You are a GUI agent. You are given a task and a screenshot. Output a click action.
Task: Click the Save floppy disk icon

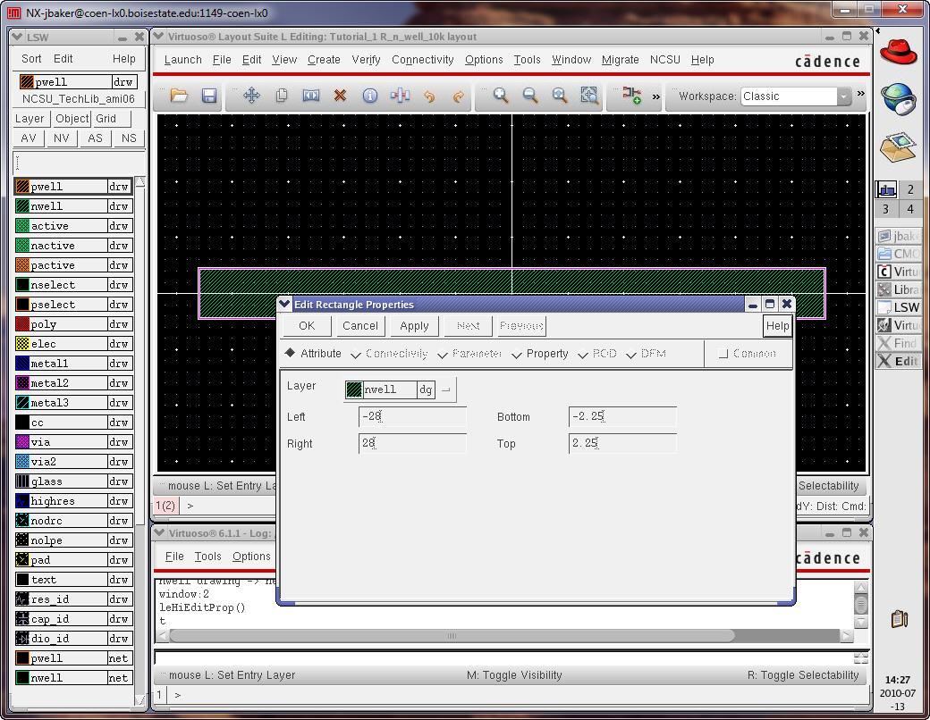point(209,96)
